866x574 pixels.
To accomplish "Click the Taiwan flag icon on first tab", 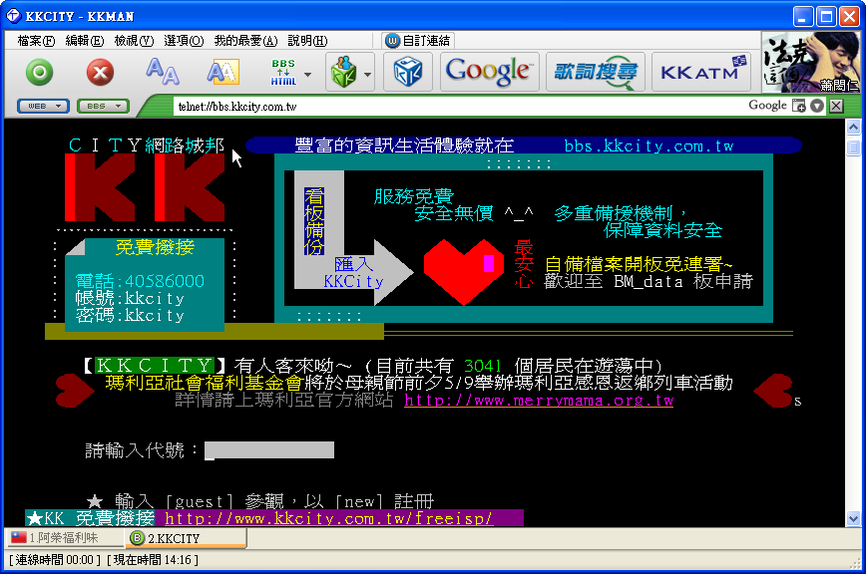I will (x=19, y=537).
